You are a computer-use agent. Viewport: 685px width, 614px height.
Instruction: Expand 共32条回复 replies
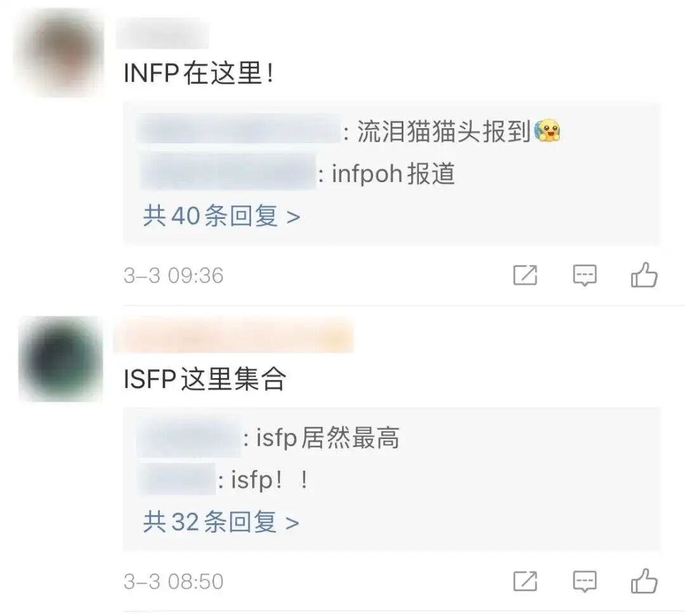click(x=221, y=521)
